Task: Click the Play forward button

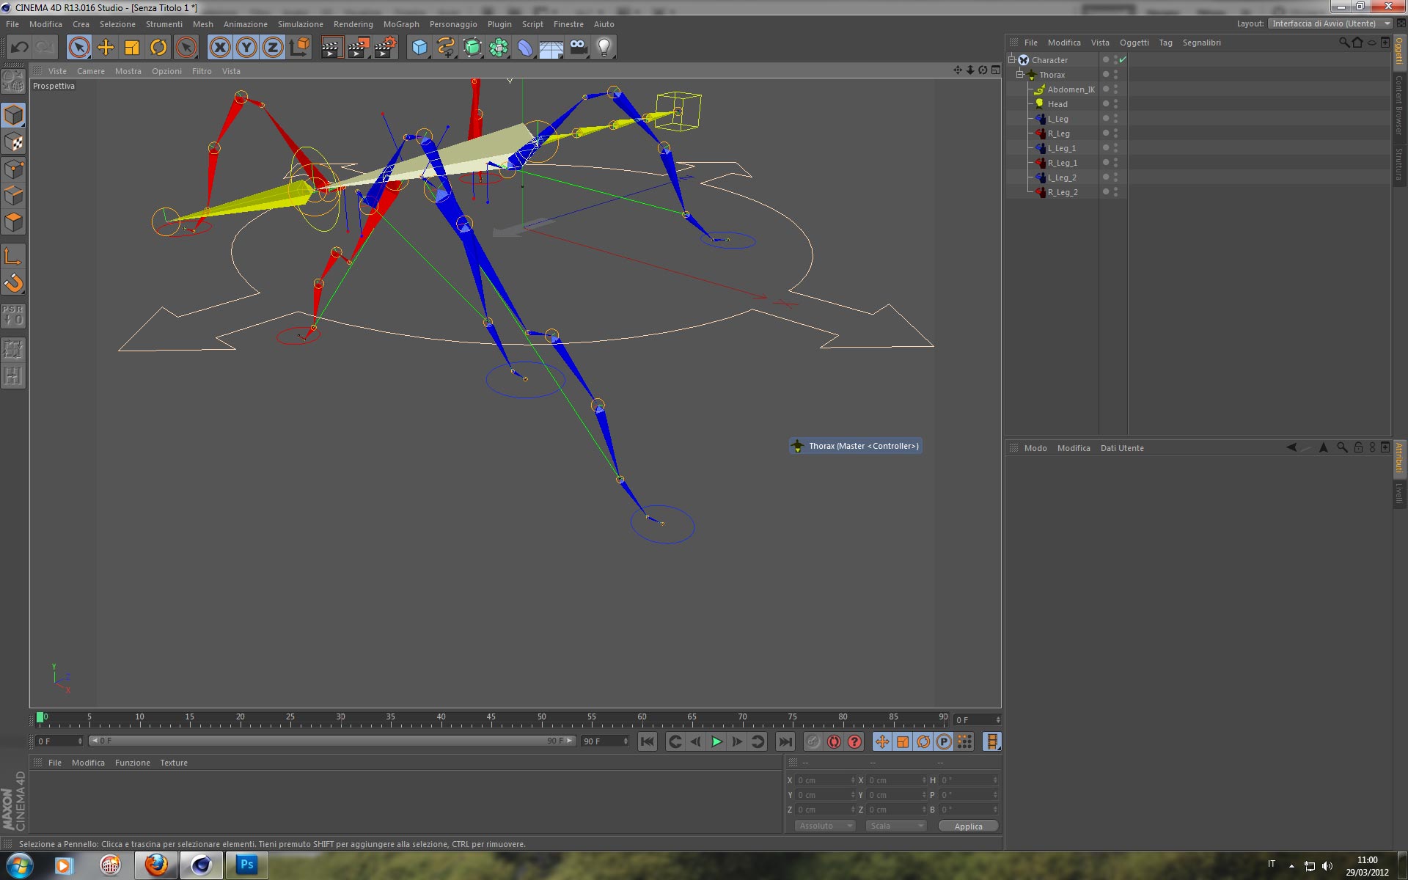Action: click(716, 741)
